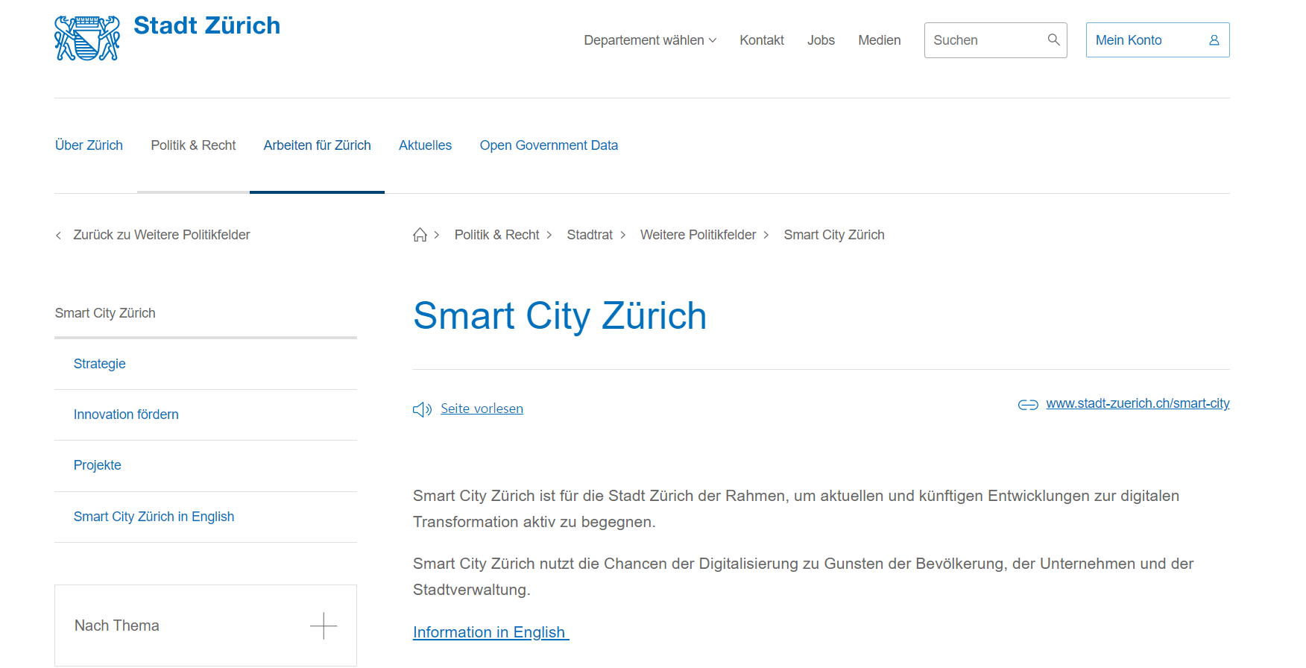1306x668 pixels.
Task: Click the user account icon in Mein Konto
Action: 1214,40
